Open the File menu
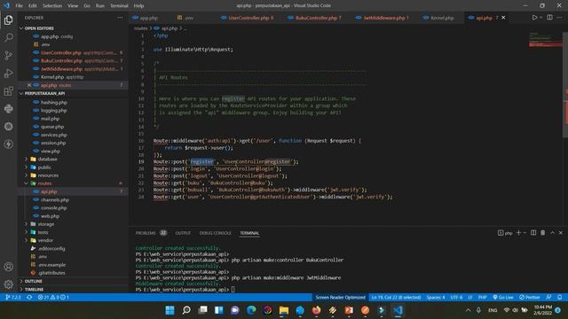 [x=19, y=6]
